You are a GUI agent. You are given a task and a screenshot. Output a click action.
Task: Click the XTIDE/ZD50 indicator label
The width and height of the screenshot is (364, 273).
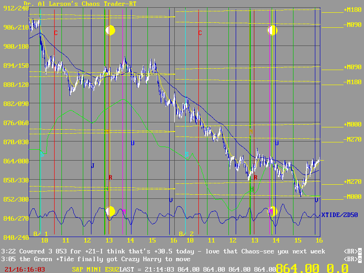tap(339, 215)
